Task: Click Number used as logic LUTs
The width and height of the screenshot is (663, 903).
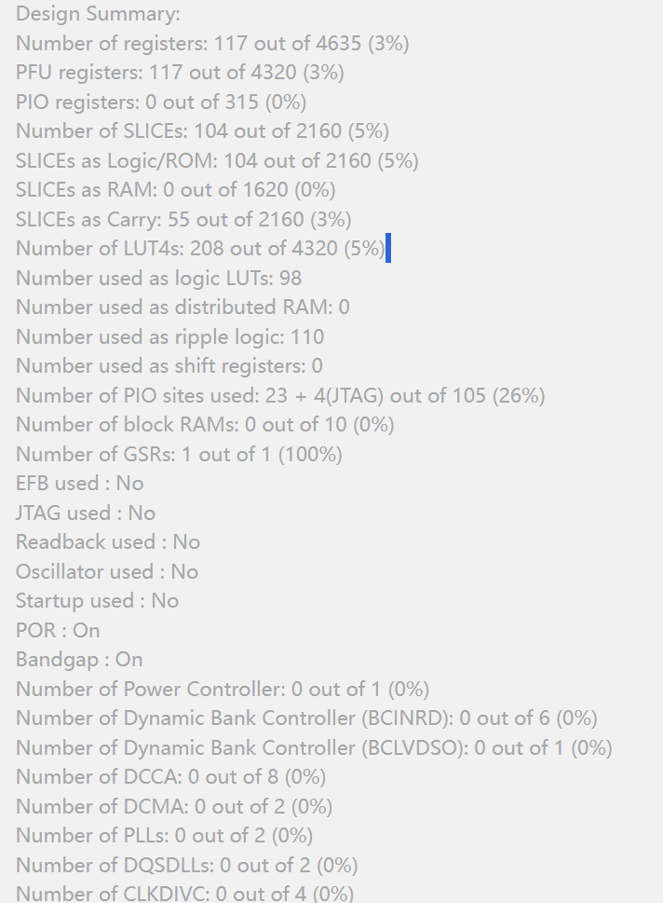Action: click(159, 278)
